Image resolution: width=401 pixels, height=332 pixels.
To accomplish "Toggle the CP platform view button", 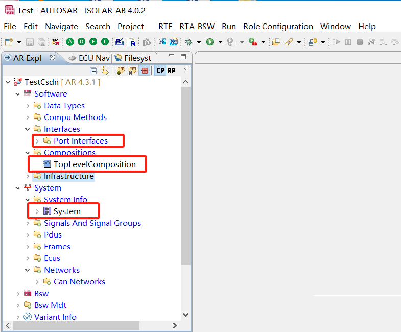I will (160, 70).
